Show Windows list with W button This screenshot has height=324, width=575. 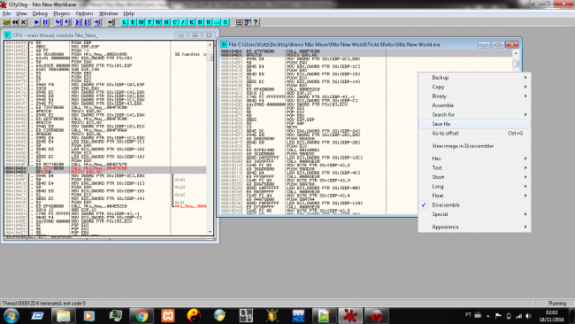point(158,22)
